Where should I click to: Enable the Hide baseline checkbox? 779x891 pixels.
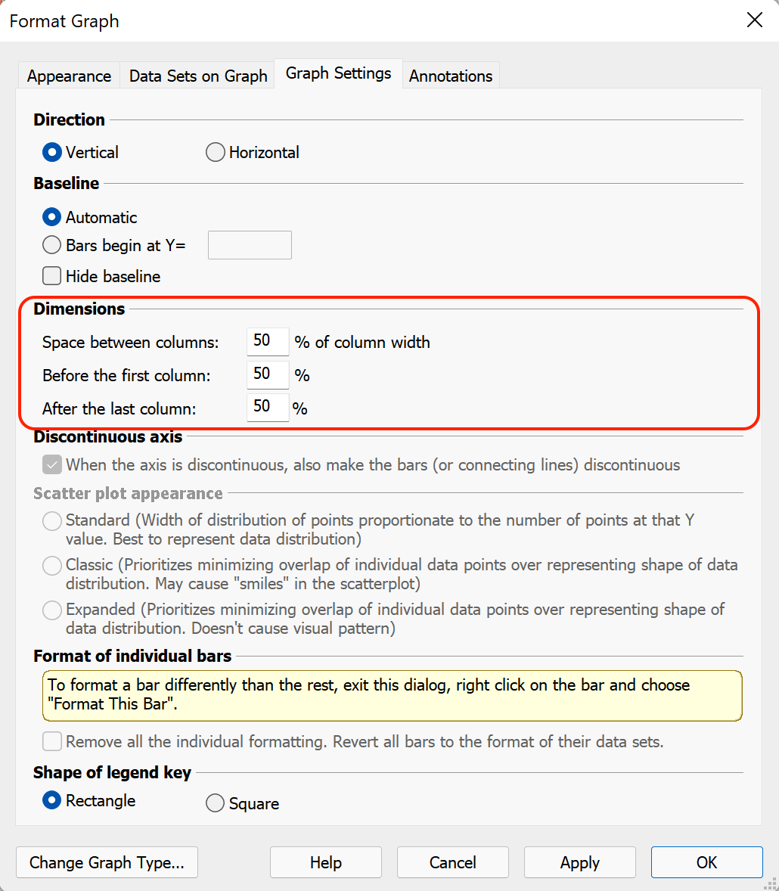click(51, 275)
